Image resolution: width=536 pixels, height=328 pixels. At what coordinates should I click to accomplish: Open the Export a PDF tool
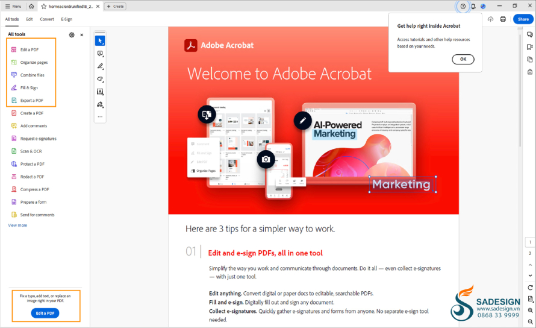pos(27,100)
